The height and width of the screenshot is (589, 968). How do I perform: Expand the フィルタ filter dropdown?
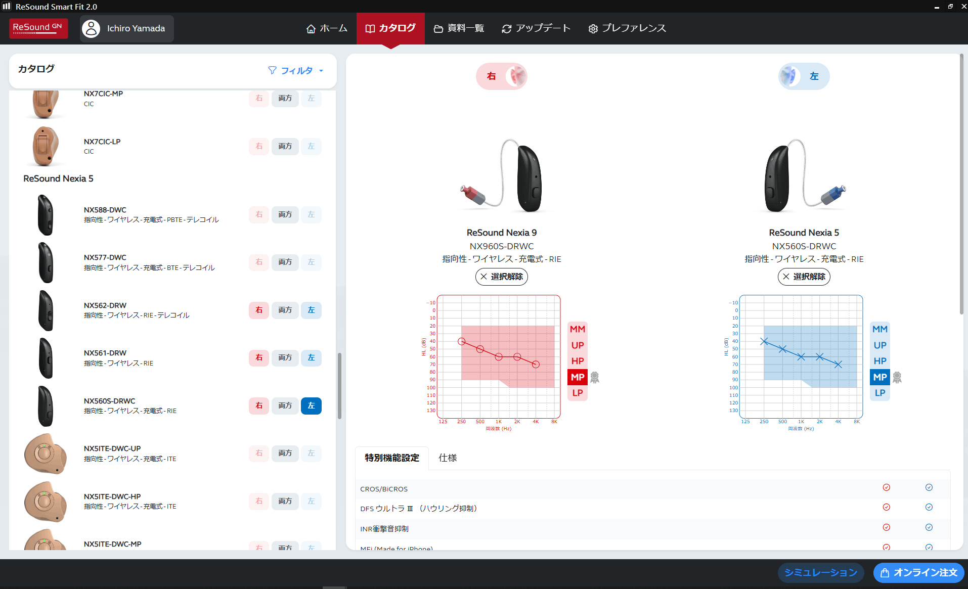[x=296, y=71]
